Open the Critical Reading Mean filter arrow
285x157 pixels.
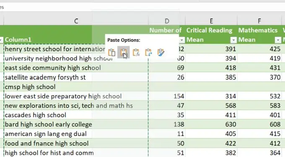(233, 40)
